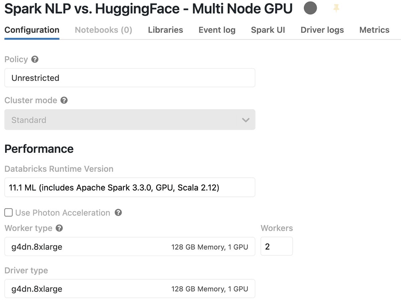Image resolution: width=401 pixels, height=302 pixels.
Task: Open the Driver type g4dn.8xlarge selector
Action: 130,289
